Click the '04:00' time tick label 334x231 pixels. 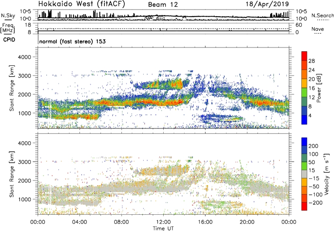(x=79, y=222)
